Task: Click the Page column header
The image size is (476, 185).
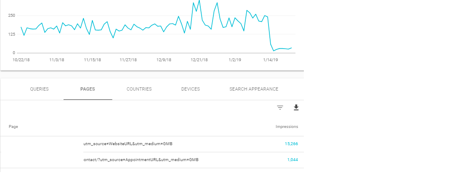Action: [13, 127]
